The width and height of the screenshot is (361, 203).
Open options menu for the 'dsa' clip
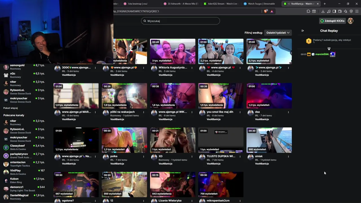[288, 112]
